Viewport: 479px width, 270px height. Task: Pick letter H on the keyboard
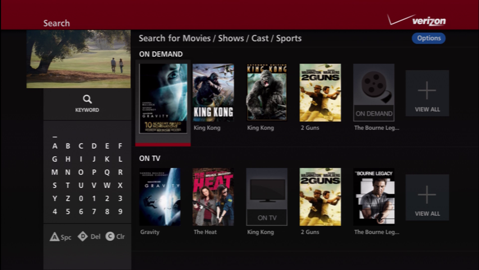point(68,159)
